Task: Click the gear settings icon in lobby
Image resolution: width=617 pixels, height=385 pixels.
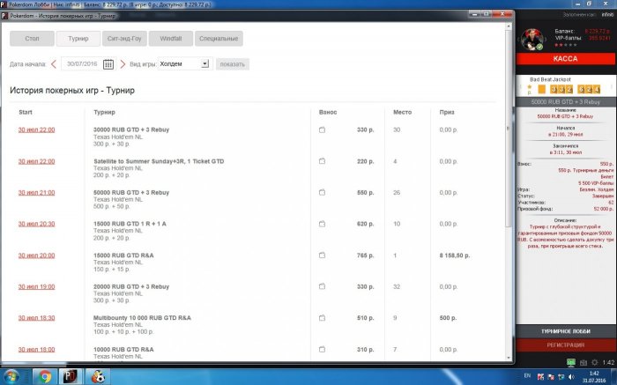Action: pos(595,362)
